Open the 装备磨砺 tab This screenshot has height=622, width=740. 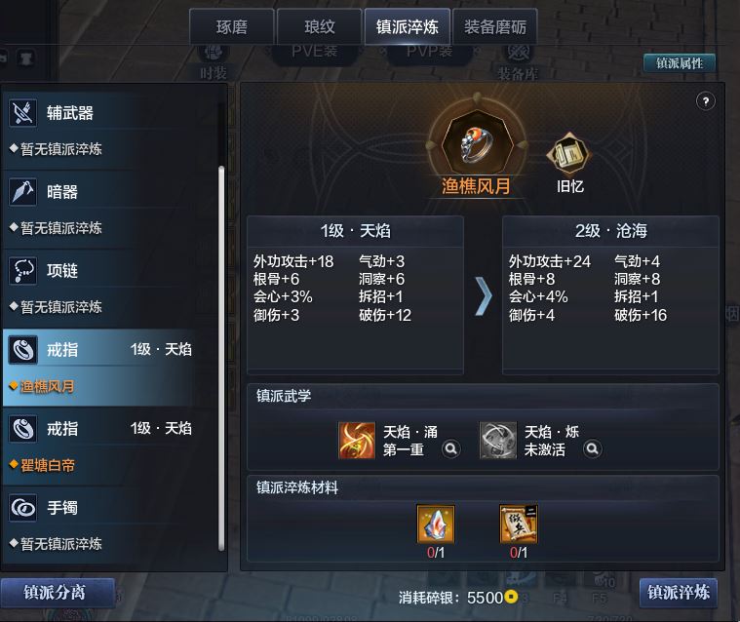click(x=495, y=27)
